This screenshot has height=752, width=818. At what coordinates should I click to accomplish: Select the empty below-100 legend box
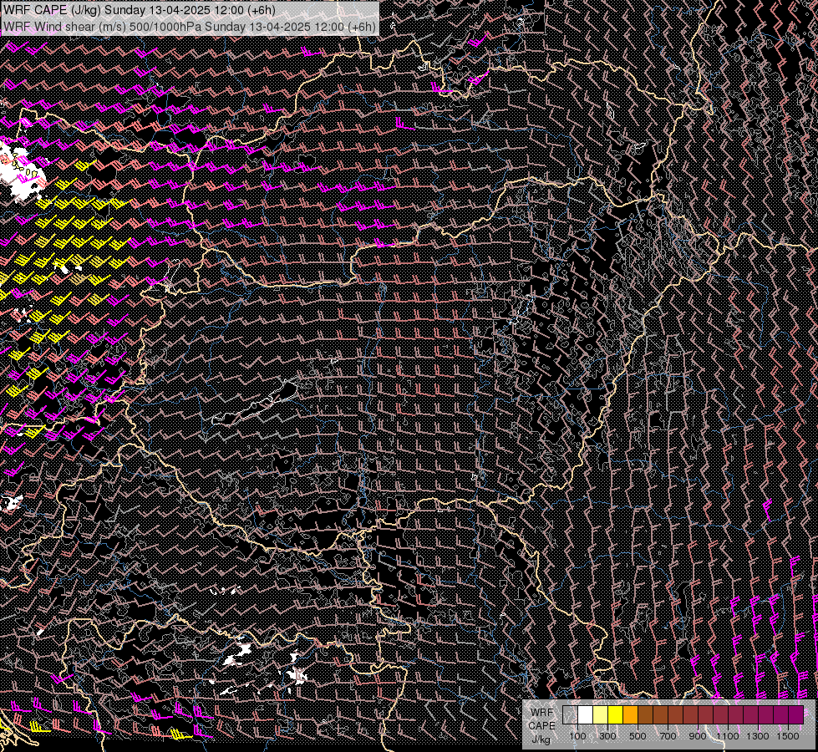(570, 715)
